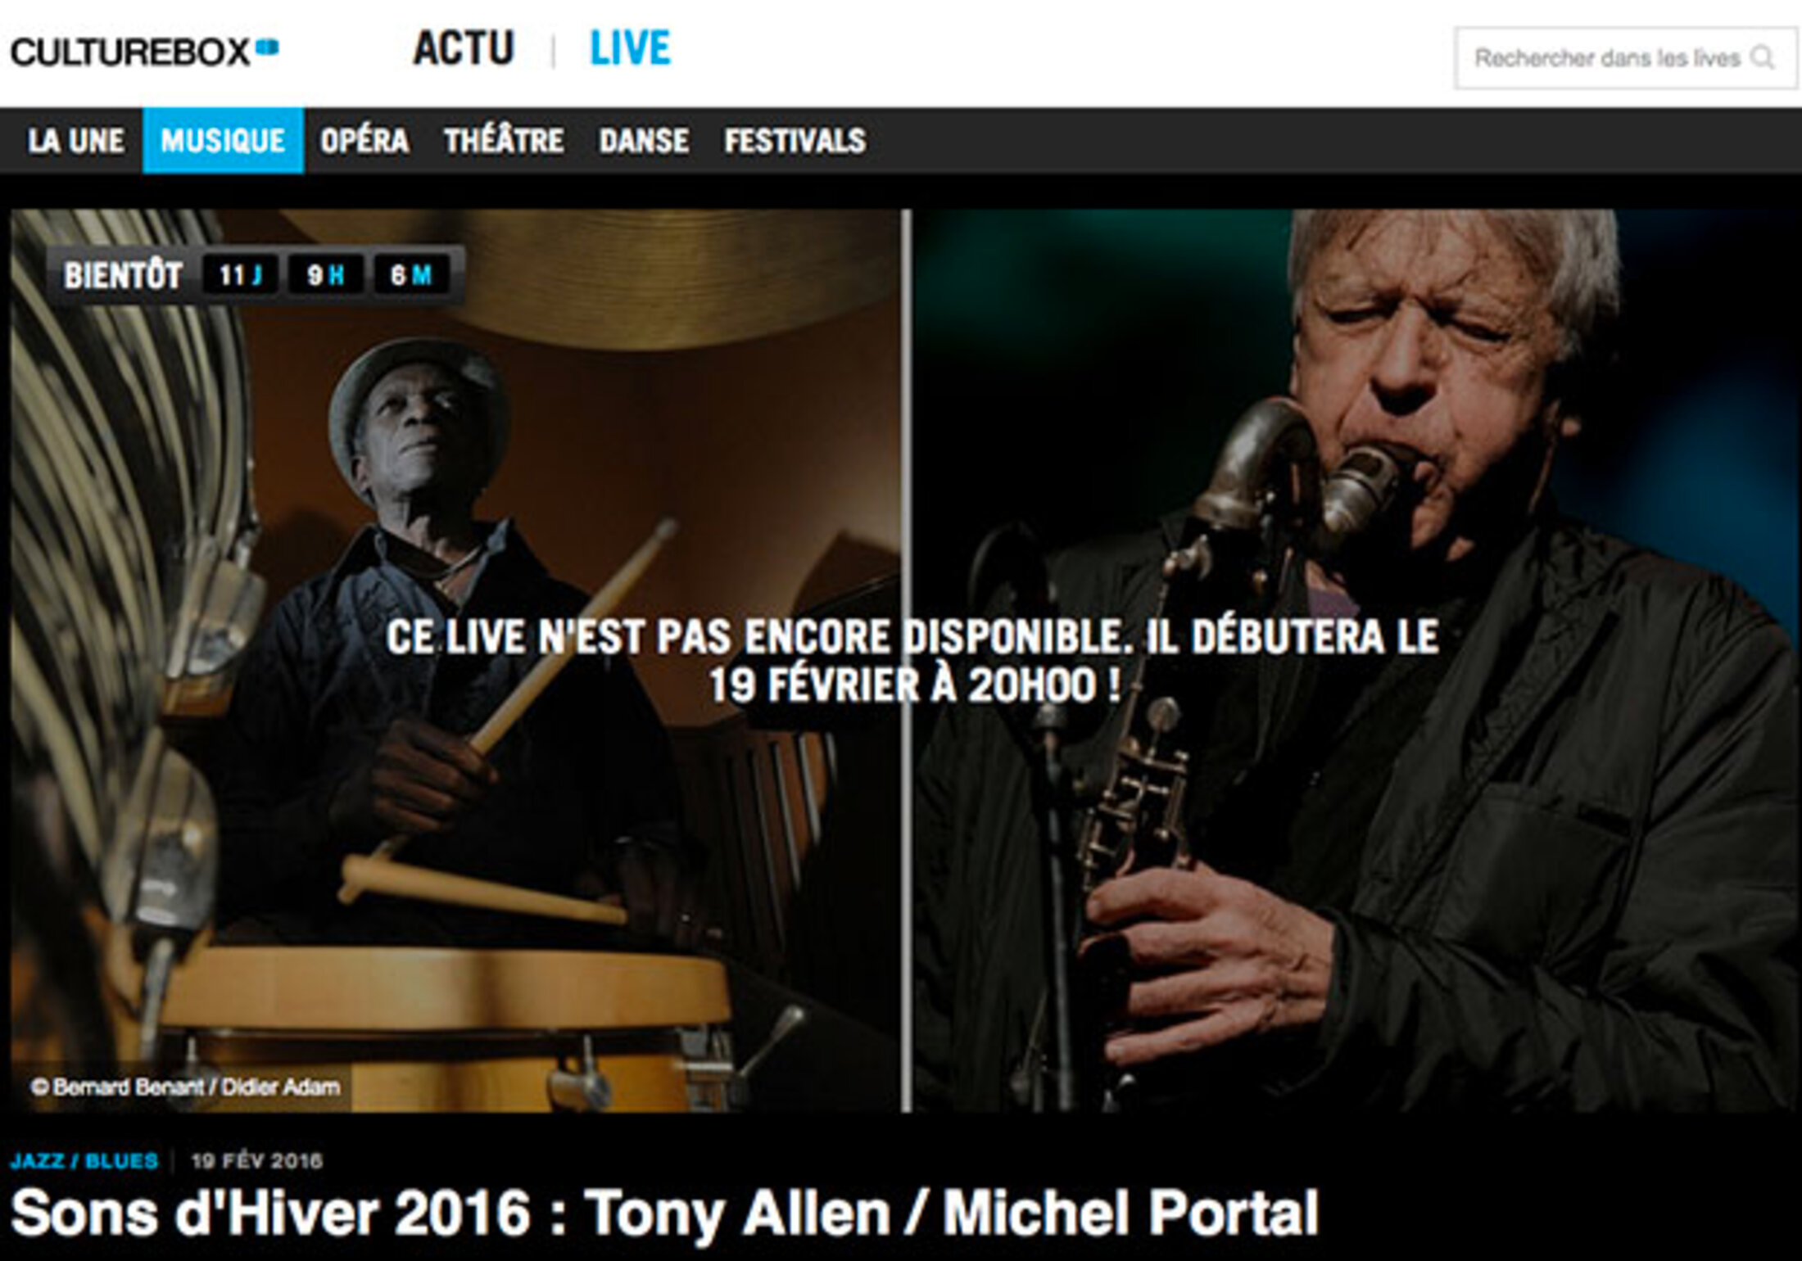Go to the OPÉRA tab

click(x=364, y=141)
